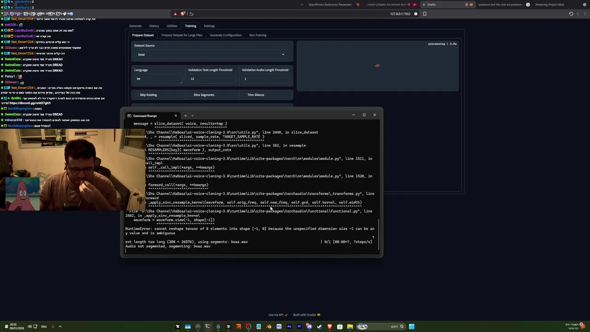
Task: Click Built with Gradio link
Action: (x=307, y=315)
